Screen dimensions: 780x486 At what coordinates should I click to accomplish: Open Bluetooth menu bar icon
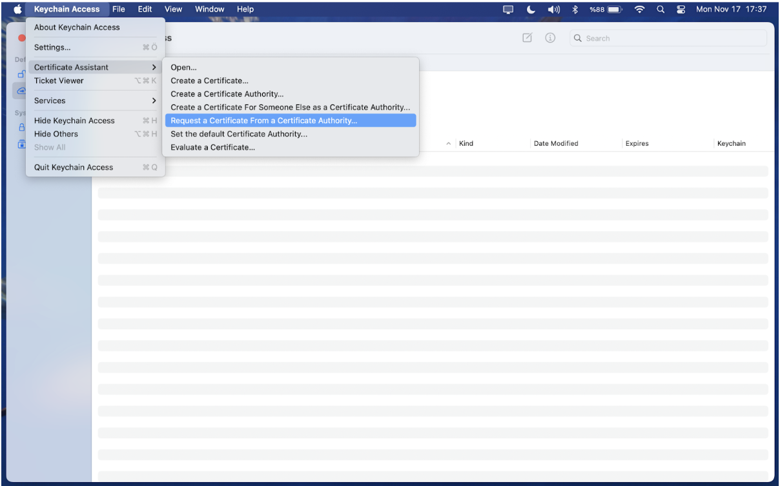pyautogui.click(x=574, y=9)
